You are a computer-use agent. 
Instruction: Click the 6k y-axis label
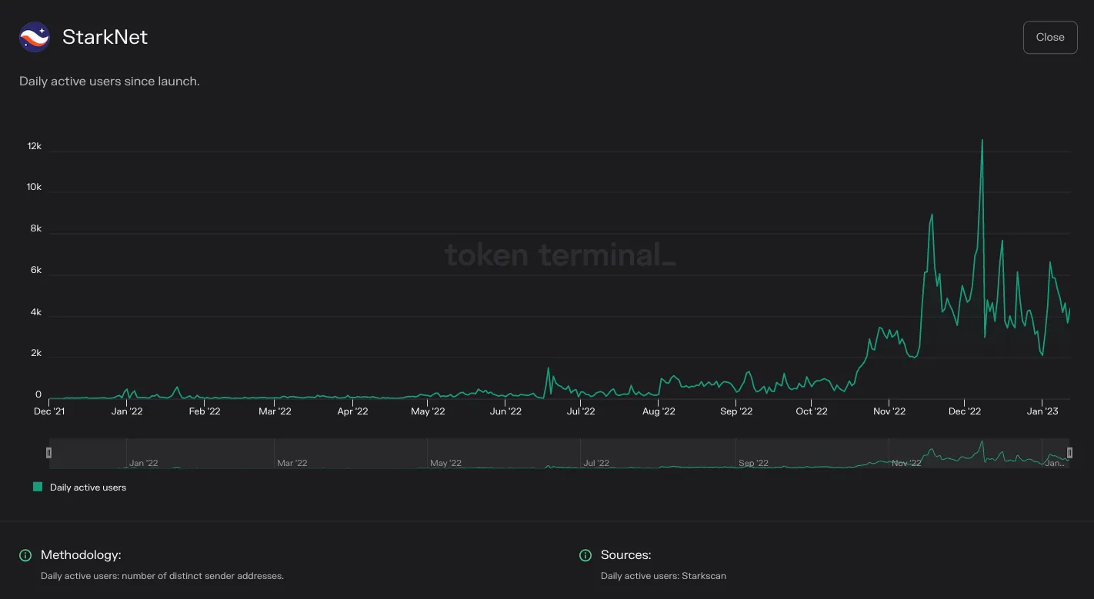(x=36, y=271)
